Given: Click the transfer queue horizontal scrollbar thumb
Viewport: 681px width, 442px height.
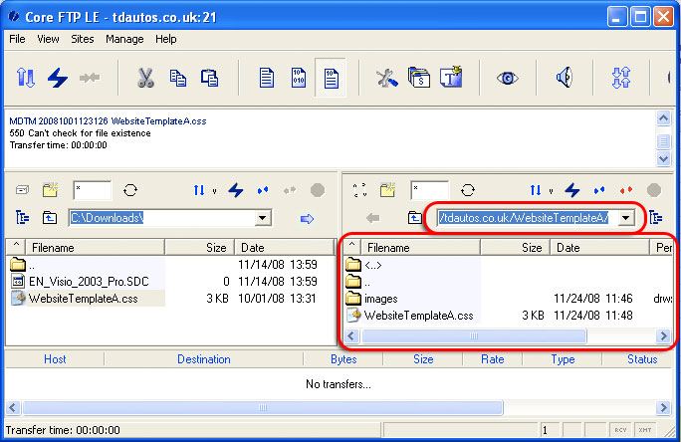Looking at the screenshot, I should (263, 408).
